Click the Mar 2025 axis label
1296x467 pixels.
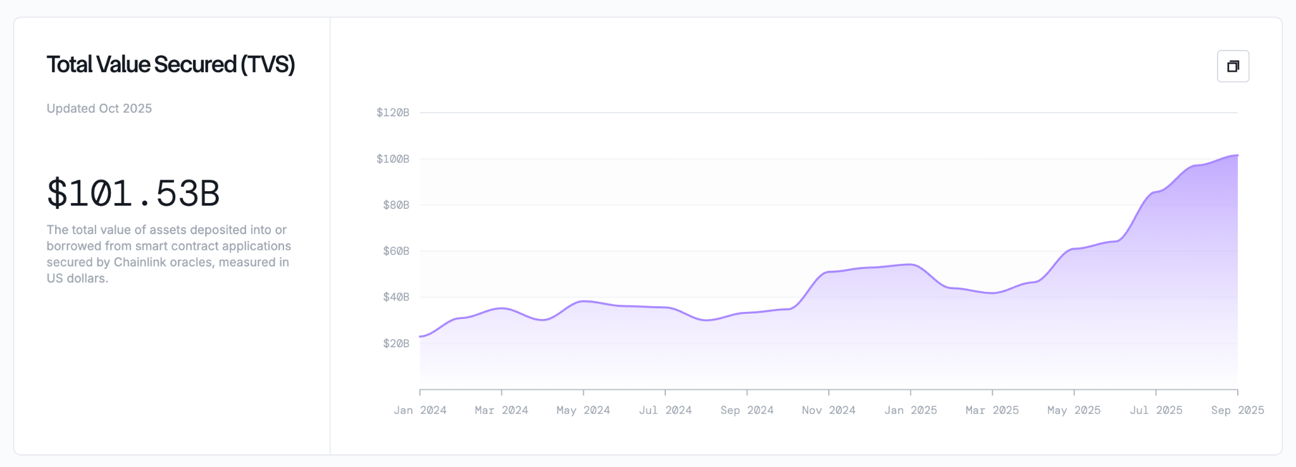point(992,410)
